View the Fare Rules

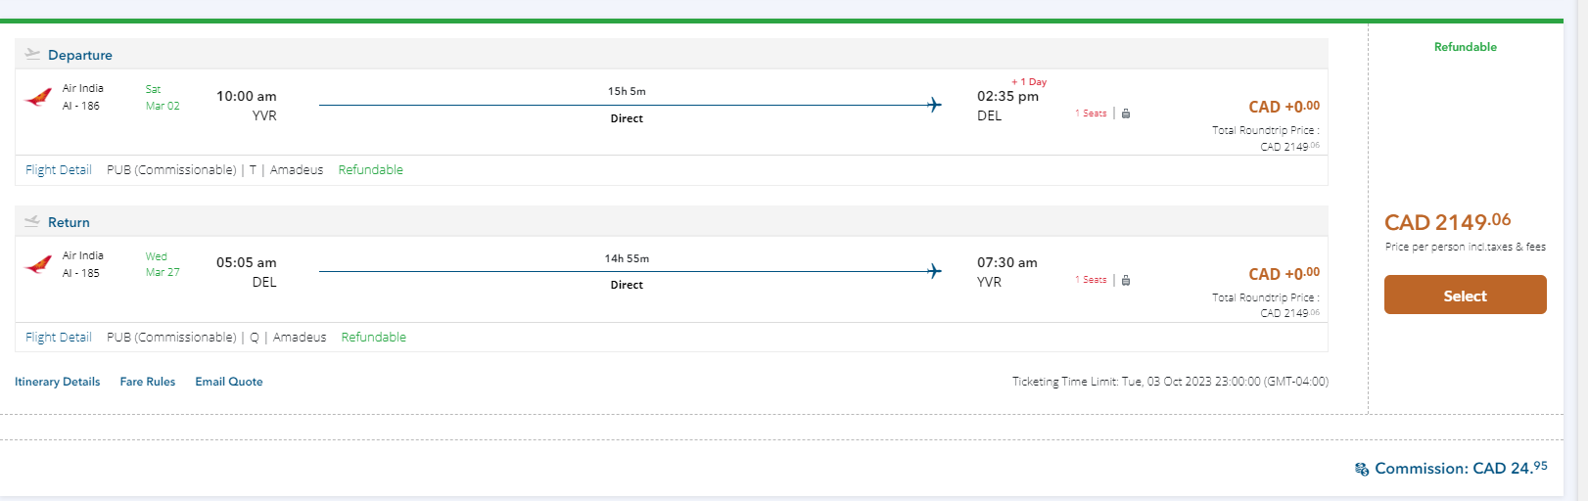click(148, 382)
